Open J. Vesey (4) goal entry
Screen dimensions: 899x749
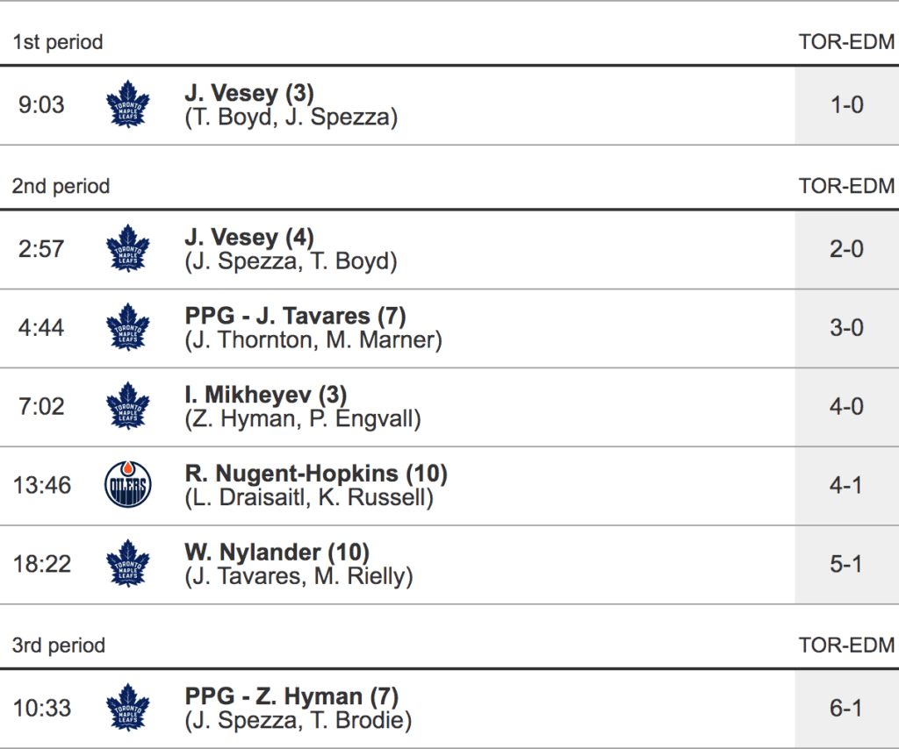coord(249,237)
